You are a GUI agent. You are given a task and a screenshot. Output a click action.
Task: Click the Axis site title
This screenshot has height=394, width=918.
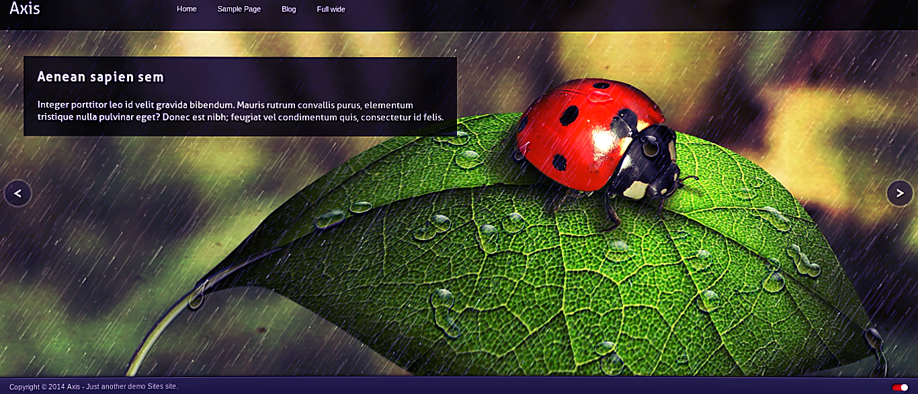coord(25,9)
